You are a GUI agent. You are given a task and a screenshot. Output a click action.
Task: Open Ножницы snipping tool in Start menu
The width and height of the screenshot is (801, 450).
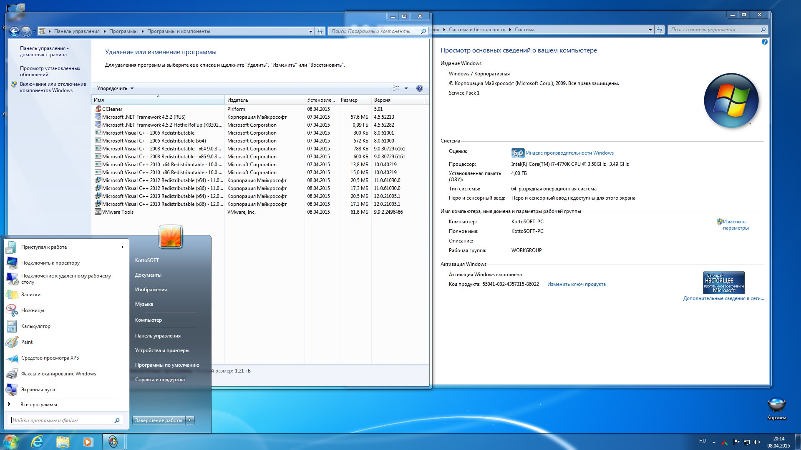pyautogui.click(x=65, y=310)
